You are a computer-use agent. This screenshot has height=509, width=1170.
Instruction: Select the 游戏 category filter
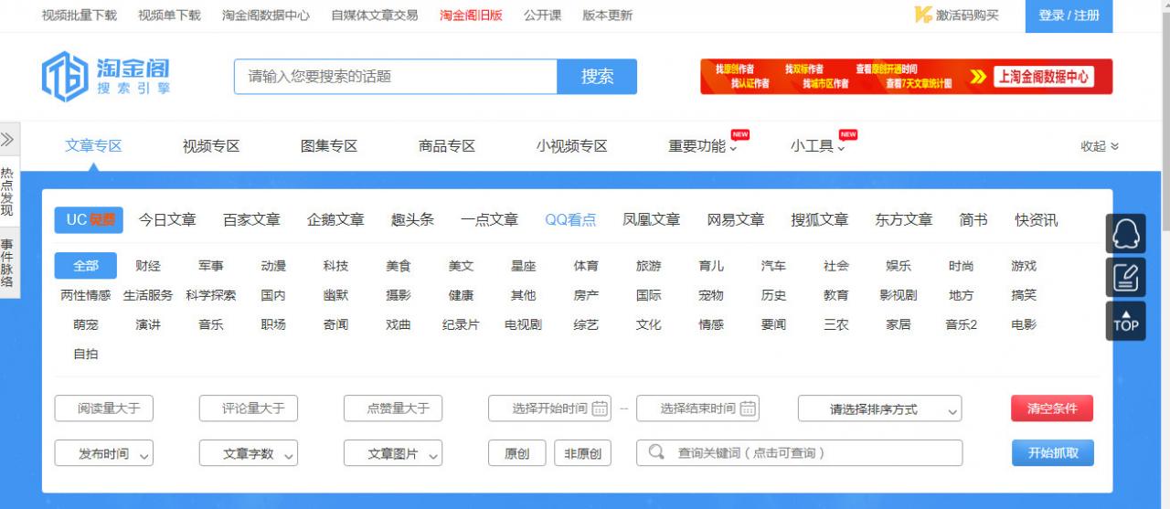click(1024, 266)
